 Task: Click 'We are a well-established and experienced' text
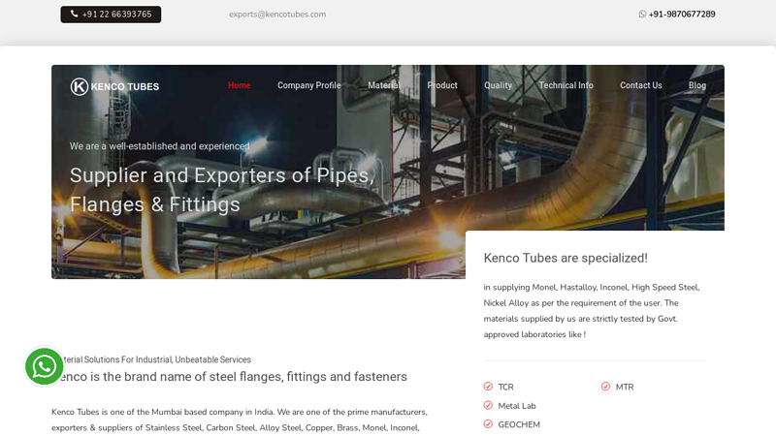click(159, 146)
